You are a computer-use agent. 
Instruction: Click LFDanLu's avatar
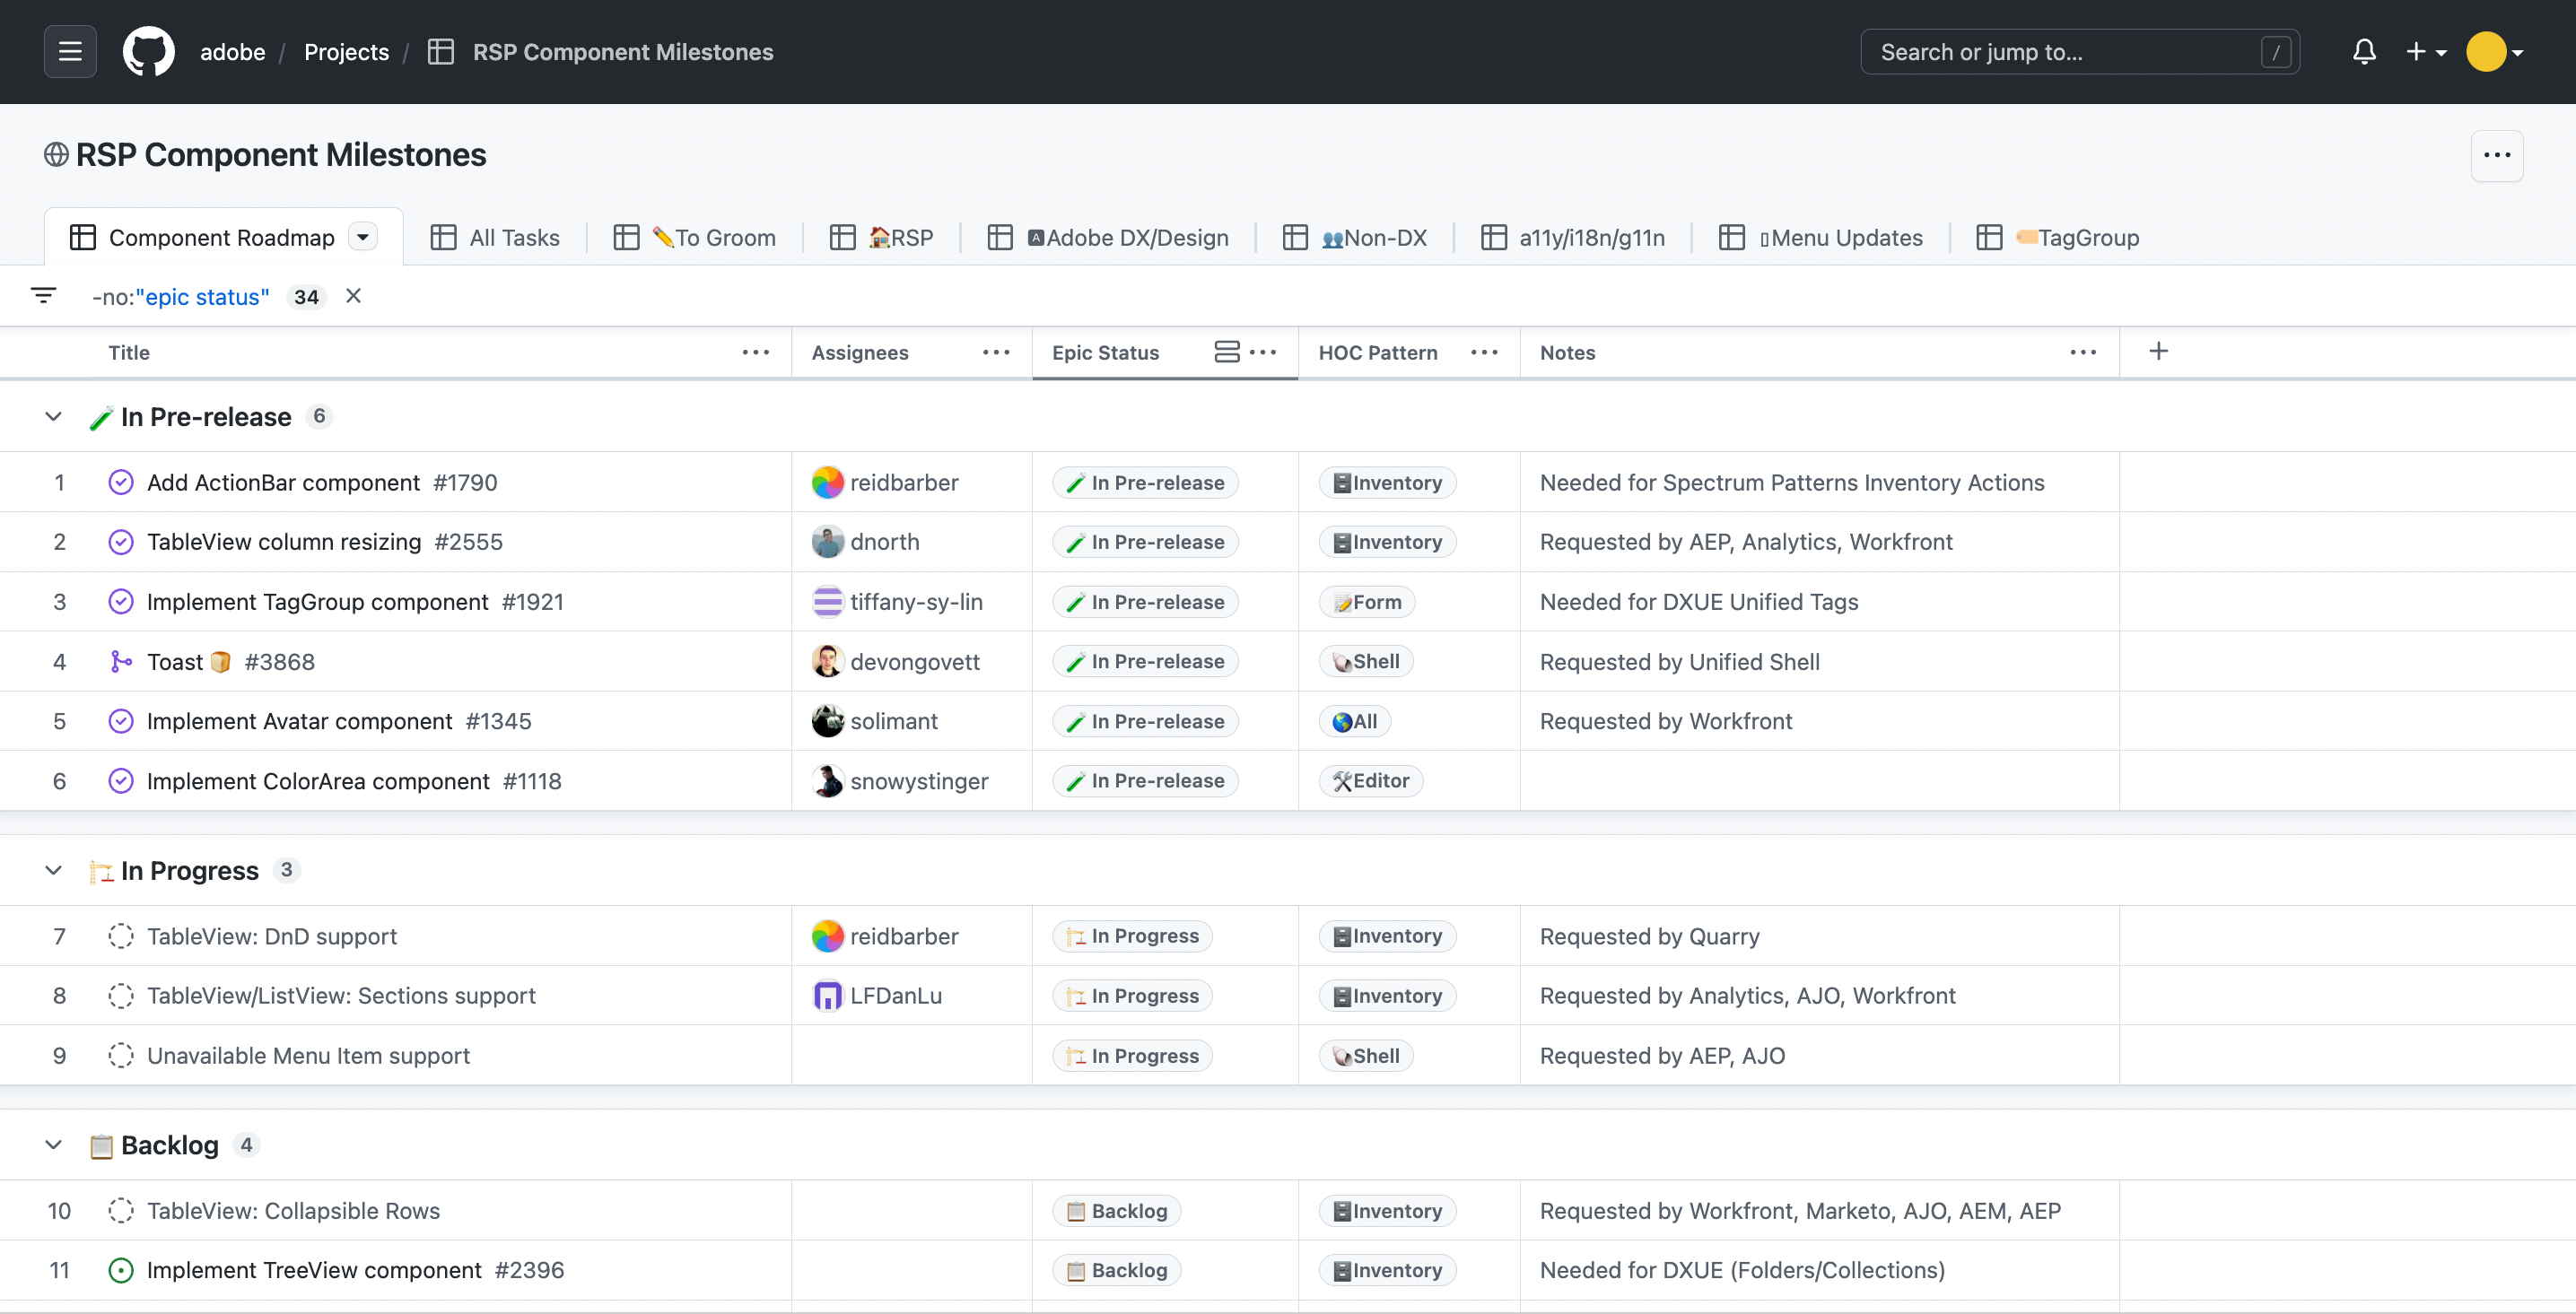click(827, 996)
